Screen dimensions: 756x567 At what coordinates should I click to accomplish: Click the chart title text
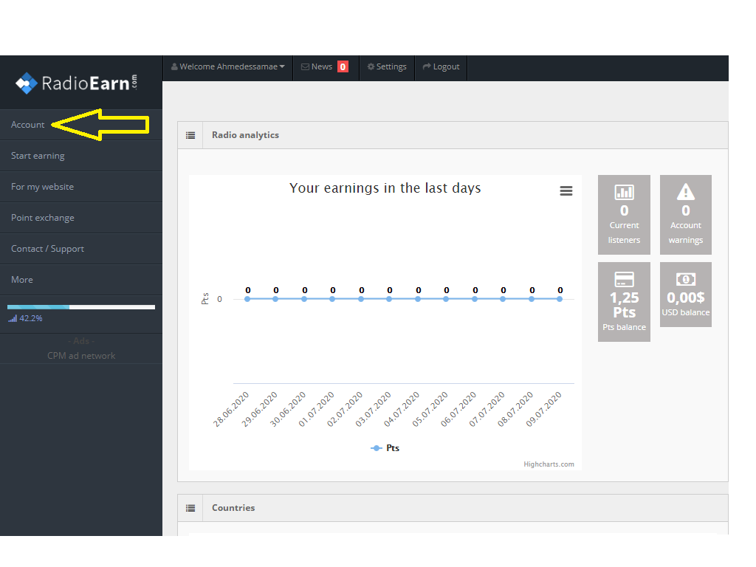[x=385, y=188]
